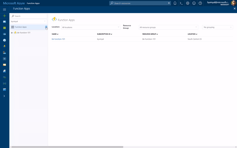Open the No grouping dropdown
Screen dimensions: 237x148
click(217, 27)
